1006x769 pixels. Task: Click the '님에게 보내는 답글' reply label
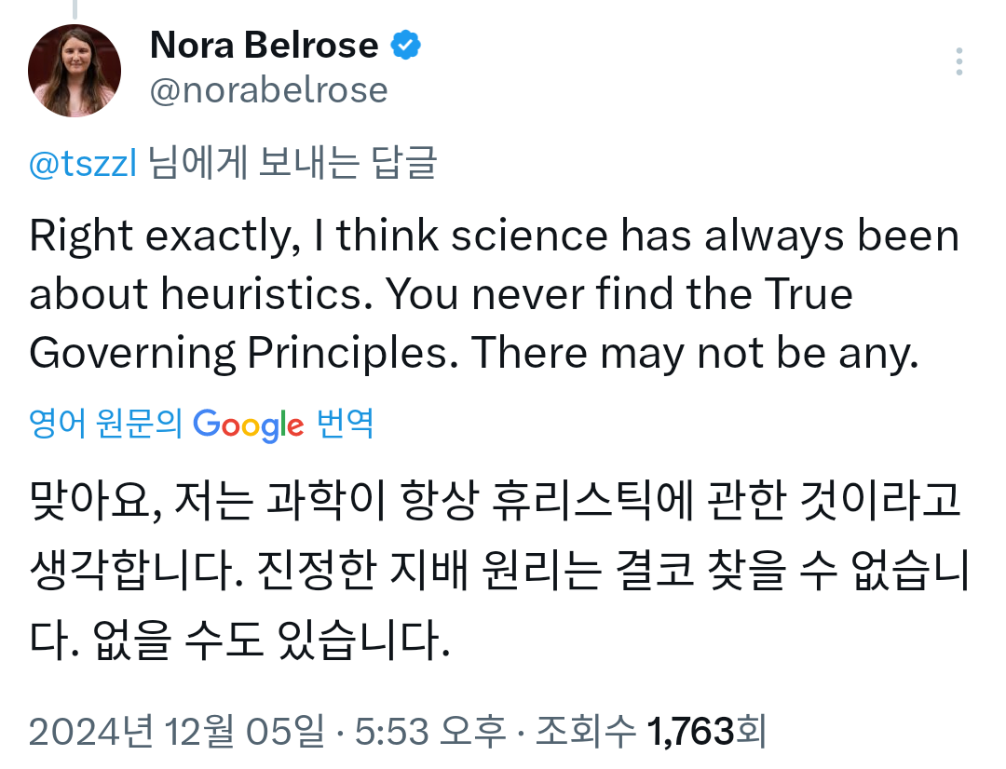292,162
